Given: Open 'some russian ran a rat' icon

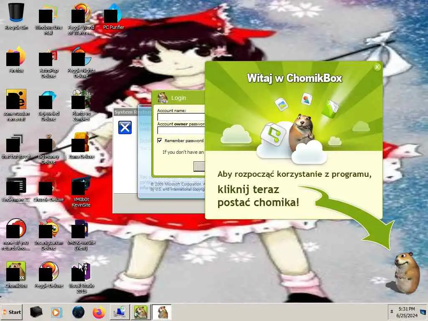Looking at the screenshot, I should point(16,105).
